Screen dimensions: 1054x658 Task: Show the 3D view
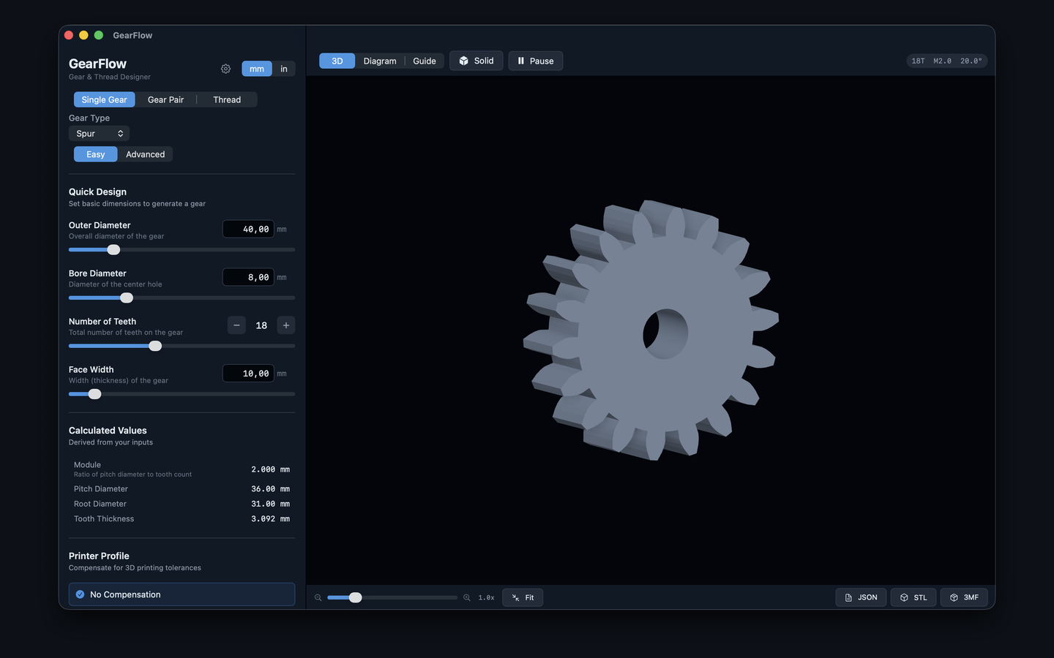[337, 61]
